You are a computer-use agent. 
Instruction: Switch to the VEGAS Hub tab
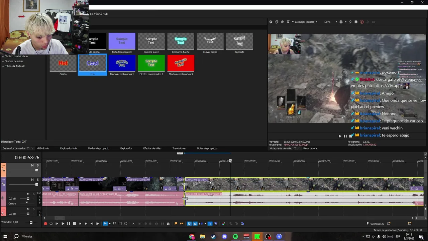coord(43,148)
